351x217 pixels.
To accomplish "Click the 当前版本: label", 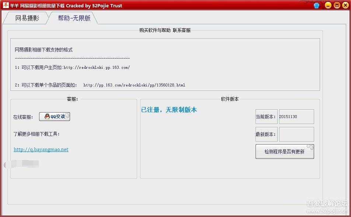I will pyautogui.click(x=266, y=117).
